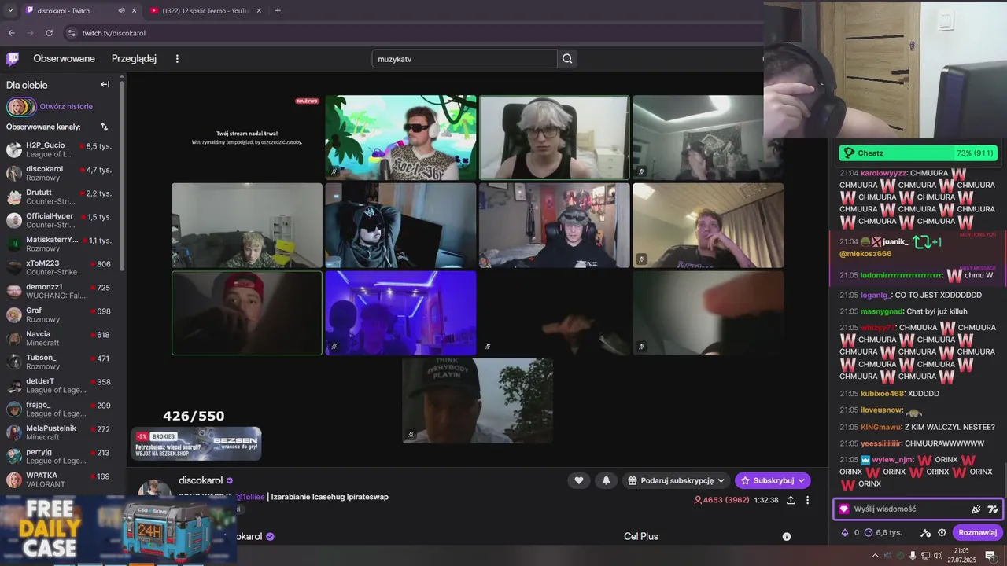Open chat settings gear
The width and height of the screenshot is (1007, 566).
point(942,532)
